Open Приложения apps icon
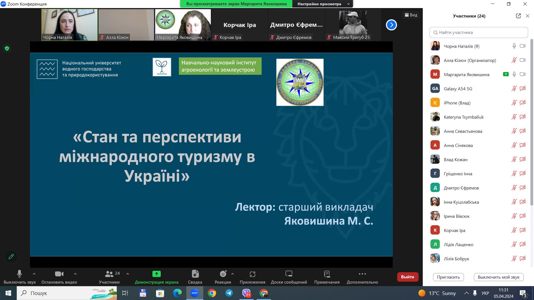Viewport: 534px width, 300px height. [x=252, y=274]
